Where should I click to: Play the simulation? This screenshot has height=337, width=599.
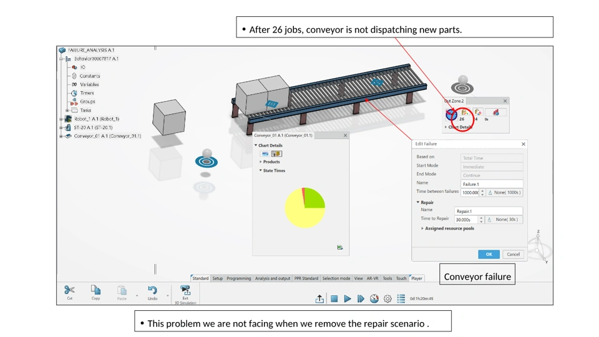tap(348, 298)
